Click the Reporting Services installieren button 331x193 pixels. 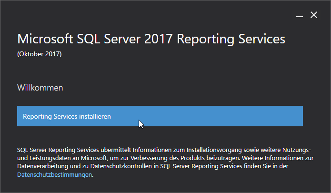[160, 116]
